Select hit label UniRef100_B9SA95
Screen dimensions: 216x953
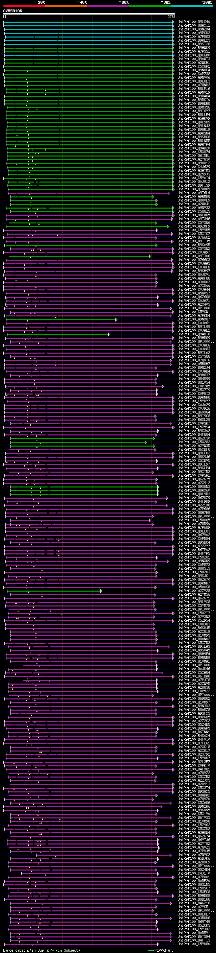[194, 245]
